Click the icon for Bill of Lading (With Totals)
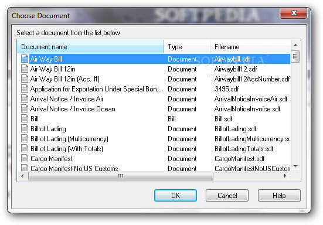Screen dimensions: 323x225 coord(25,149)
